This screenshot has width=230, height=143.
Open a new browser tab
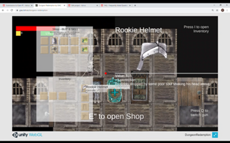pos(135,5)
